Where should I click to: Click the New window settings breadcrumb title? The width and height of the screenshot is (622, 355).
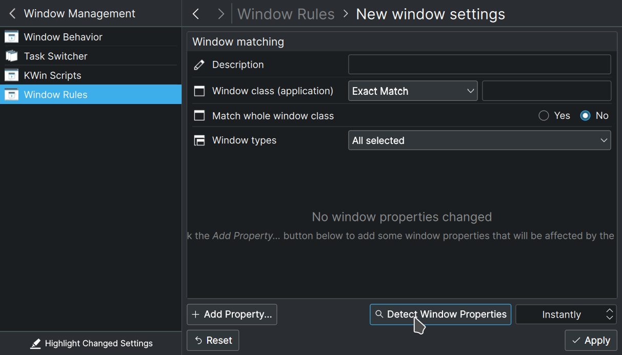[431, 14]
